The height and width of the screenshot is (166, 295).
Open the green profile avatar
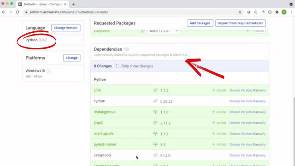pos(284,12)
